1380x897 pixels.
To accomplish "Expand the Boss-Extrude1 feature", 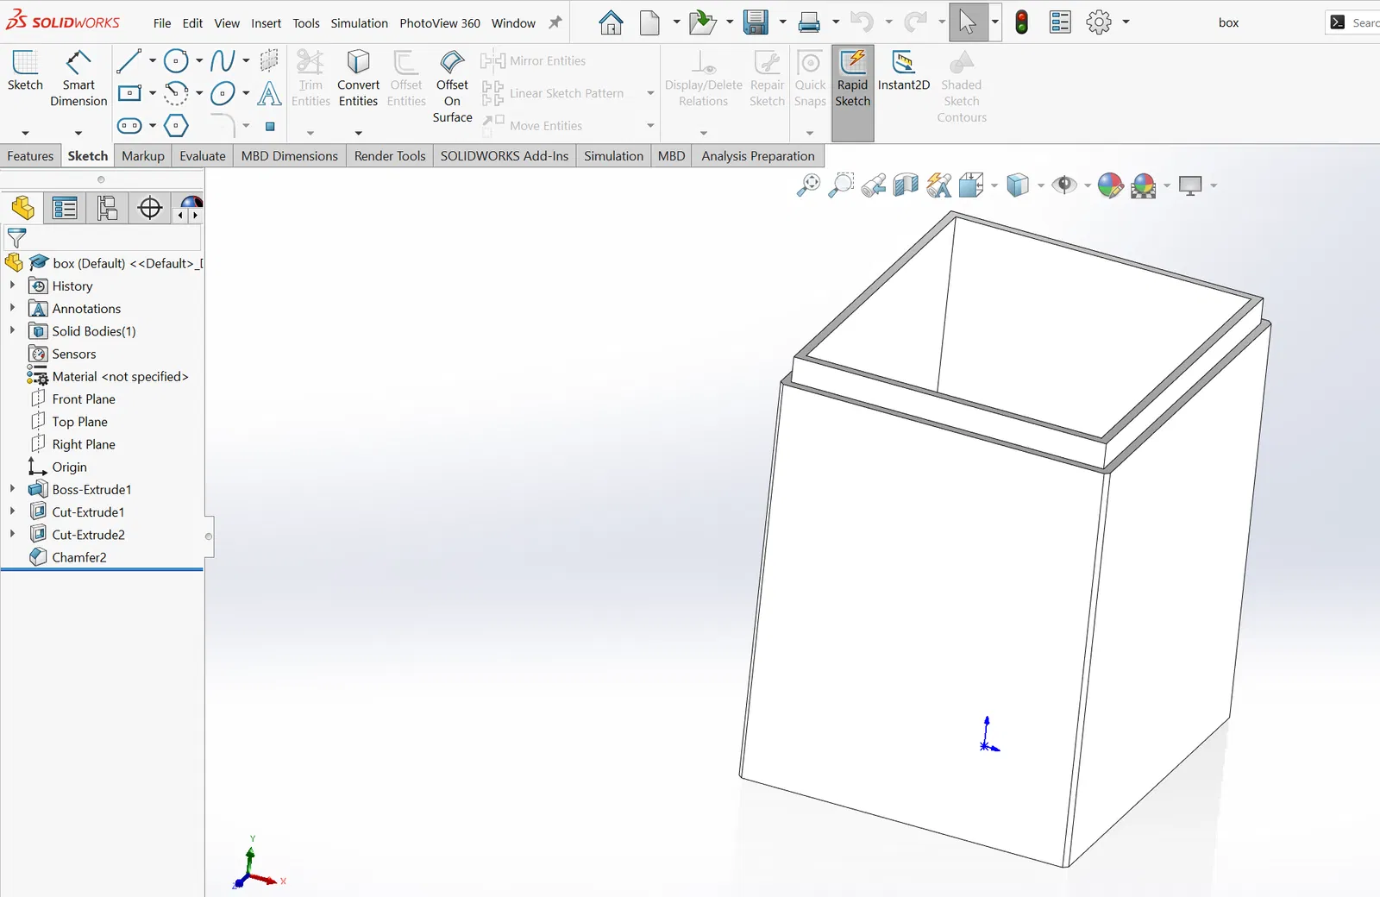I will pos(12,489).
